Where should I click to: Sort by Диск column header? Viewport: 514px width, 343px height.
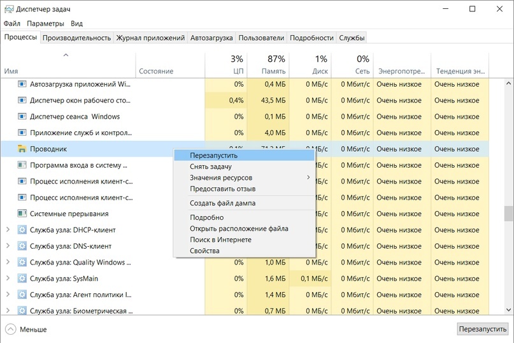coord(310,64)
